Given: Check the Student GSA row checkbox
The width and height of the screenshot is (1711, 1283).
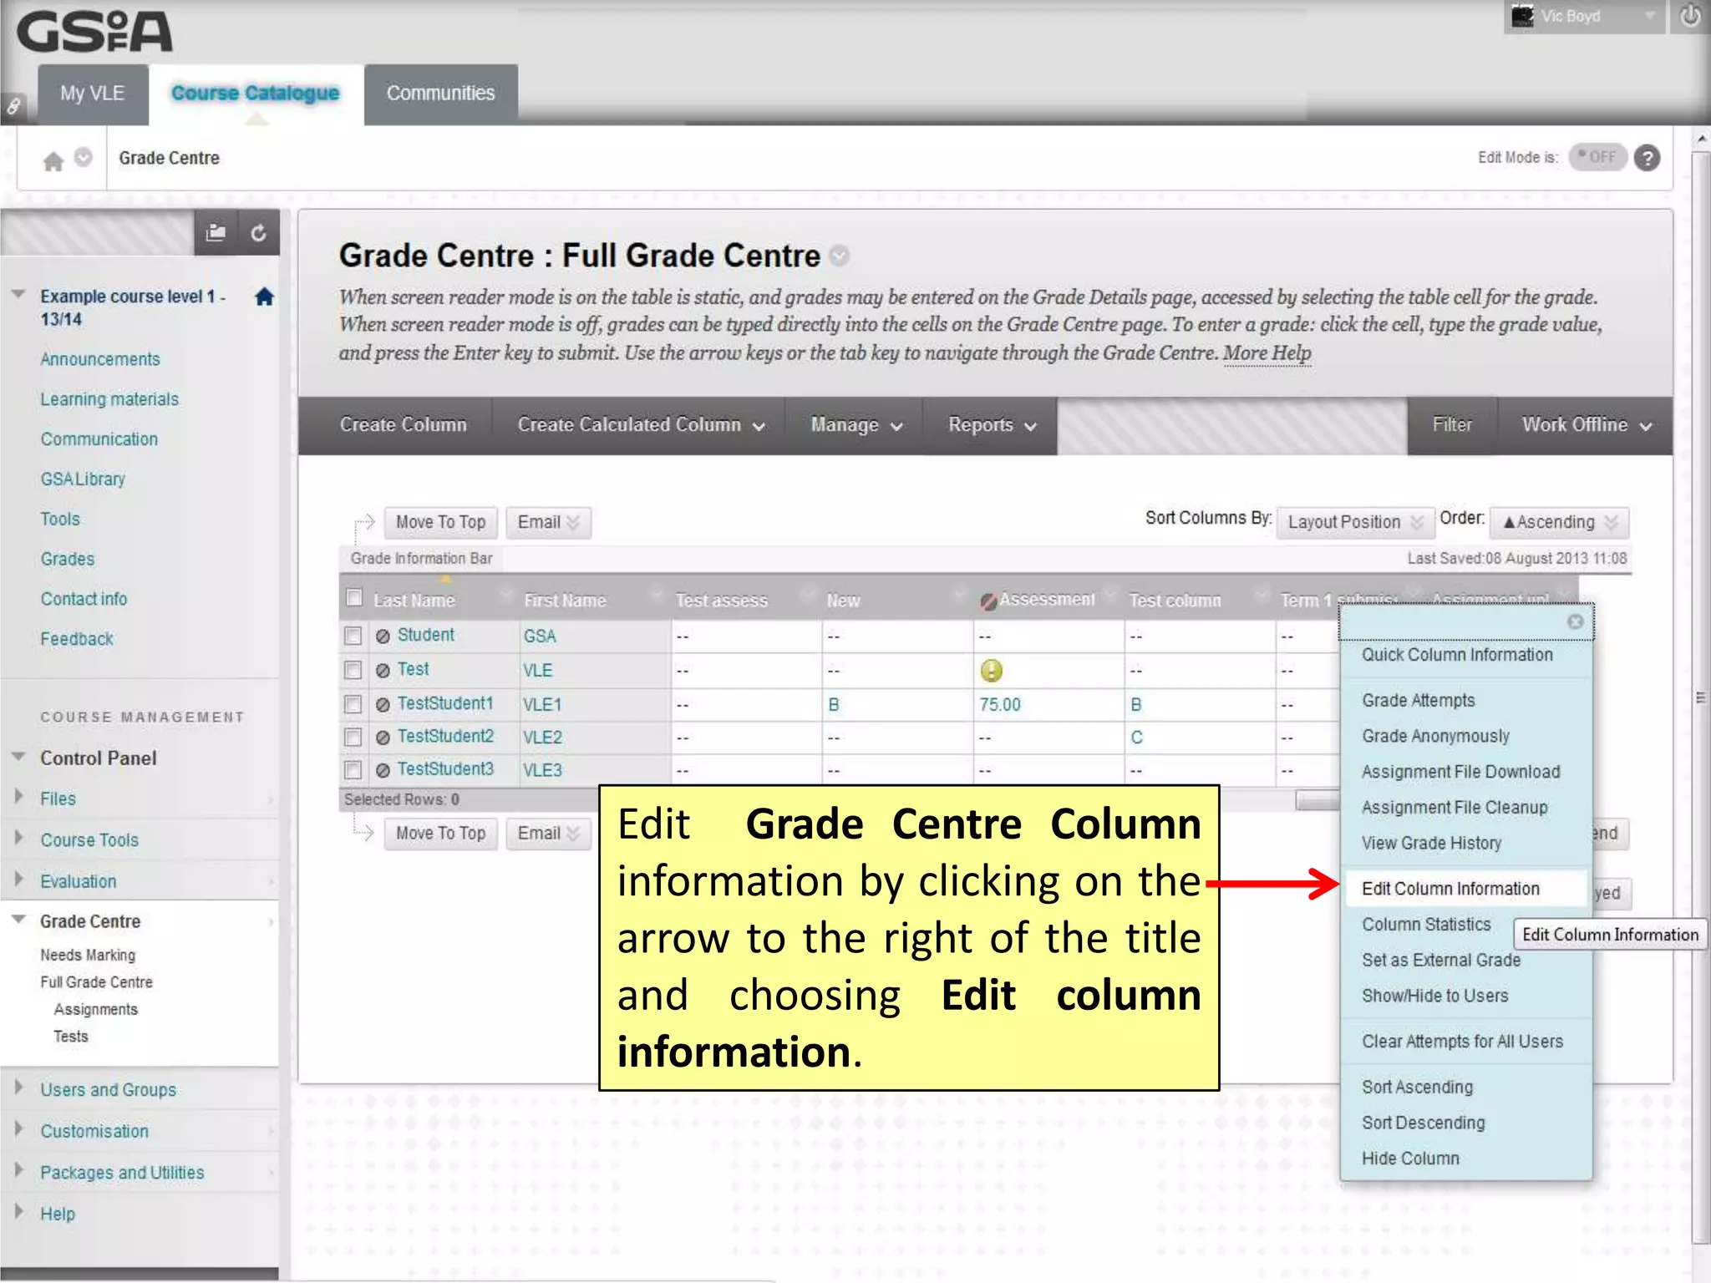Looking at the screenshot, I should 353,636.
